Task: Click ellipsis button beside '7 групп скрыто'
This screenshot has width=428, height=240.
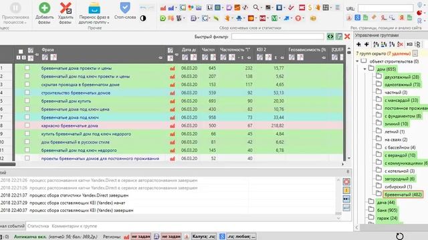Action: click(415, 53)
